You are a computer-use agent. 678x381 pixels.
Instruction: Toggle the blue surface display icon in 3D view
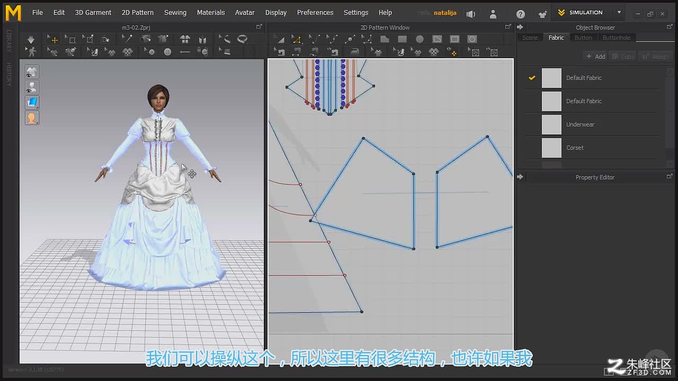32,102
